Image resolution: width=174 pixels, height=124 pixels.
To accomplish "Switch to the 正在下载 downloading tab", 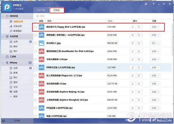I will pyautogui.click(x=41, y=10).
